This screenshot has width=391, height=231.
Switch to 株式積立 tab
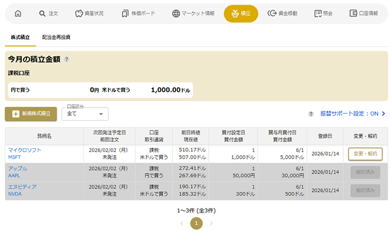(x=21, y=37)
